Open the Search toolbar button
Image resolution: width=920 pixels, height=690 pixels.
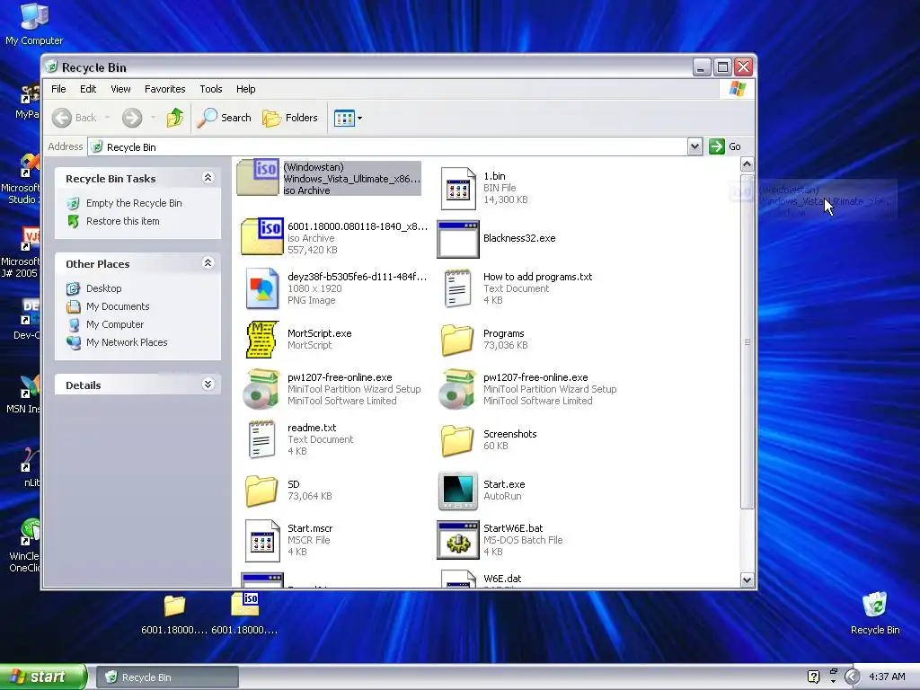(224, 118)
